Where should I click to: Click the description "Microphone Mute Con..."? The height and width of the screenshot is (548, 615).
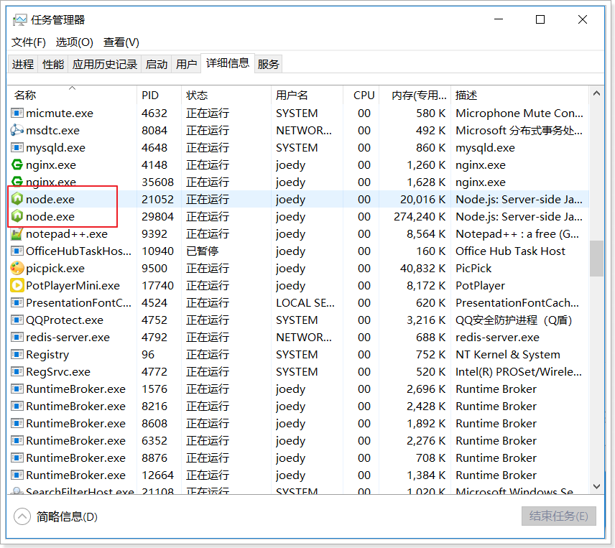pyautogui.click(x=519, y=113)
